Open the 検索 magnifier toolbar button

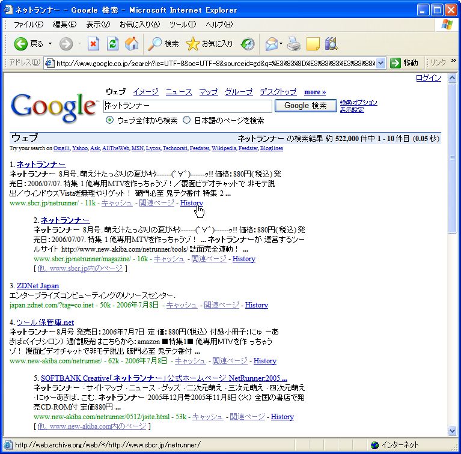point(163,44)
